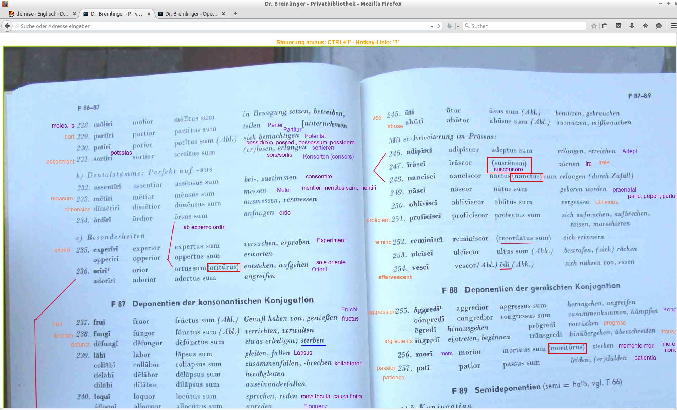Image resolution: width=677 pixels, height=410 pixels.
Task: Open the downloads arrow in toolbar
Action: click(x=632, y=26)
